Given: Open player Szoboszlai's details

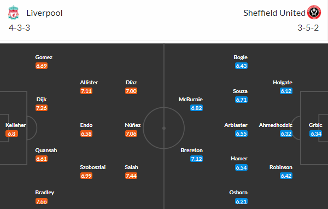Looking at the screenshot, I should pos(93,167).
